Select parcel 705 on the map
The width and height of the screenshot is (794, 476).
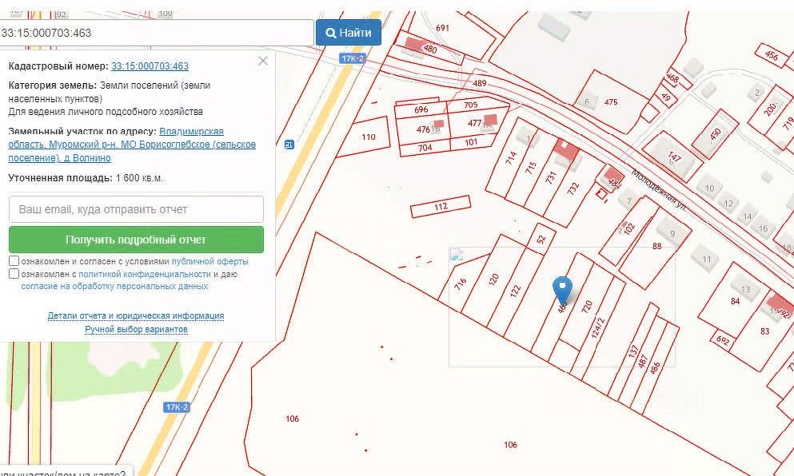(x=470, y=105)
